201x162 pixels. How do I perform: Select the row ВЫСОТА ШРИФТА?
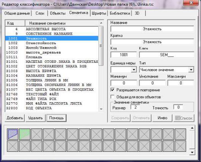52,71
